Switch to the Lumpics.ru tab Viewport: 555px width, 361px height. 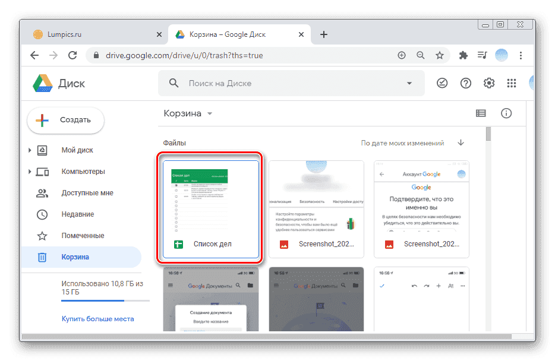point(94,34)
